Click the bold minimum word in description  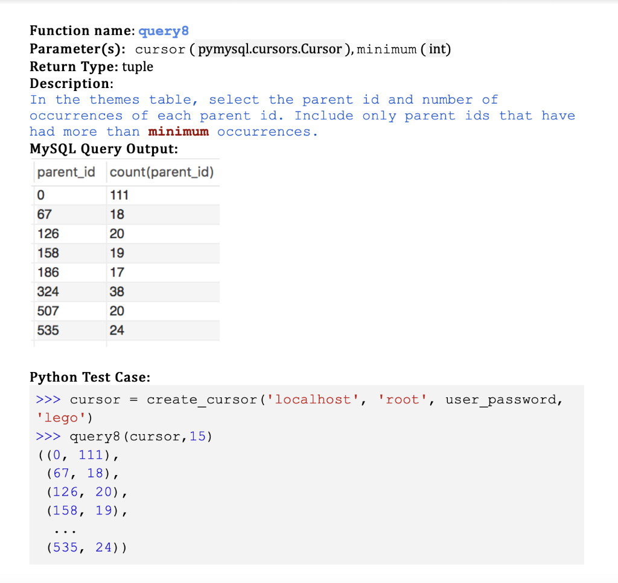[178, 131]
